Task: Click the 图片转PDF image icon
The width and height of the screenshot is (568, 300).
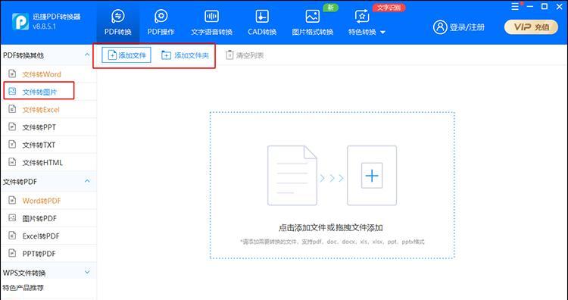Action: 12,217
